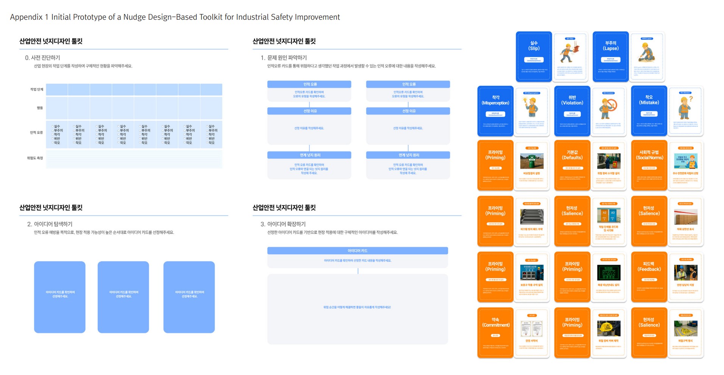This screenshot has width=724, height=375.
Task: Click the first 작업 단계 table cell
Action: (57, 90)
